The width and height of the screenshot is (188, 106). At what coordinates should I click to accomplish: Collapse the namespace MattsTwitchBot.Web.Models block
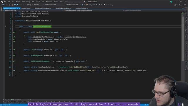click(x=13, y=21)
